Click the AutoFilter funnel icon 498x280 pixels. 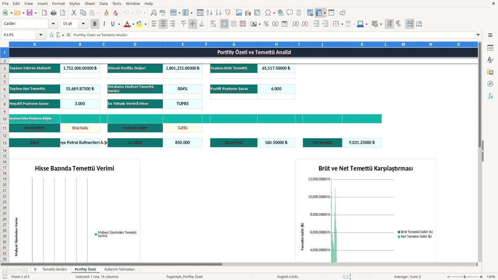[x=227, y=13]
